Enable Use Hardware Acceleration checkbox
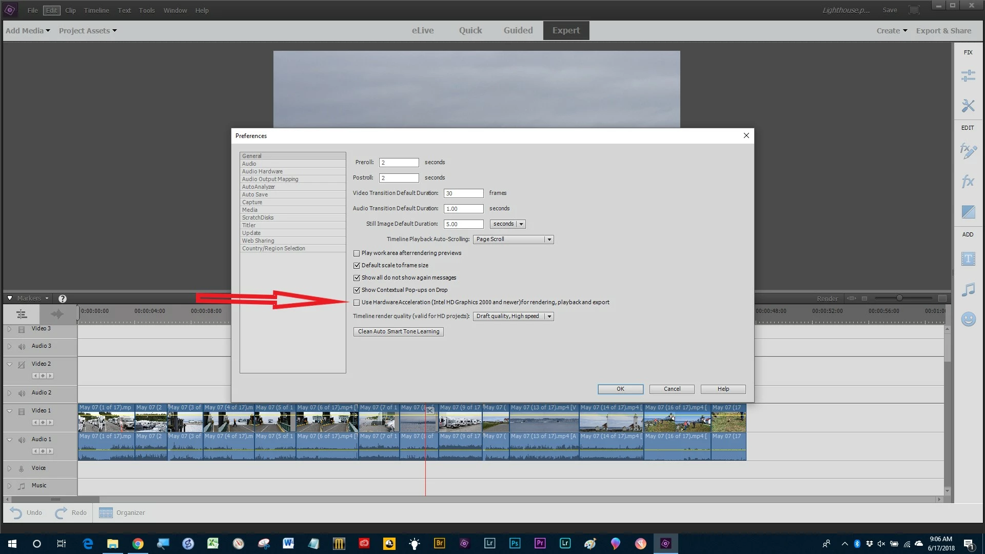The height and width of the screenshot is (554, 985). pyautogui.click(x=357, y=303)
